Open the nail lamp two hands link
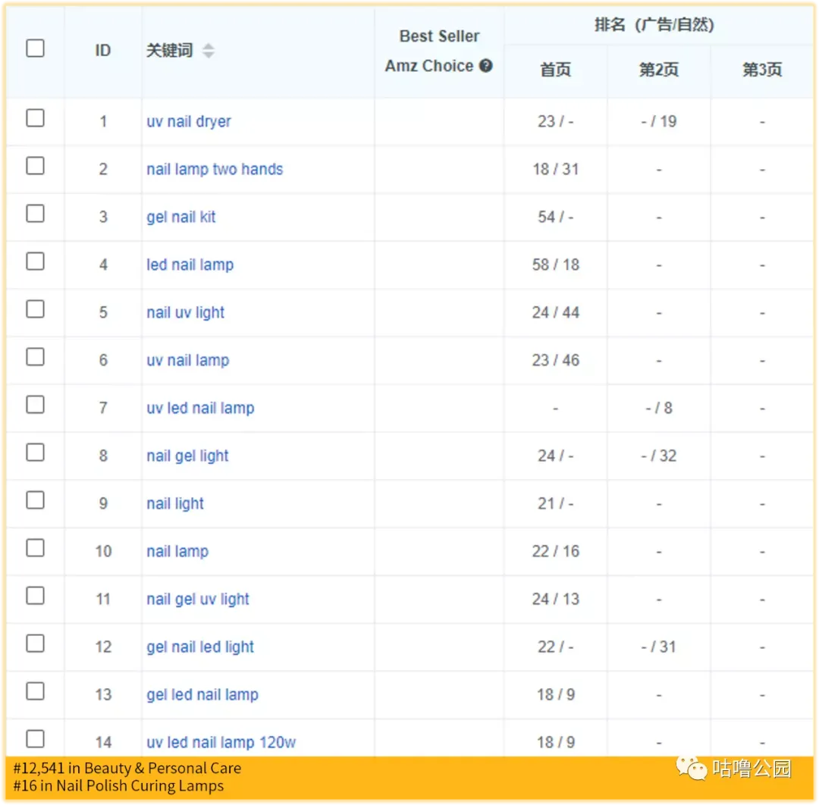This screenshot has width=819, height=805. [215, 169]
